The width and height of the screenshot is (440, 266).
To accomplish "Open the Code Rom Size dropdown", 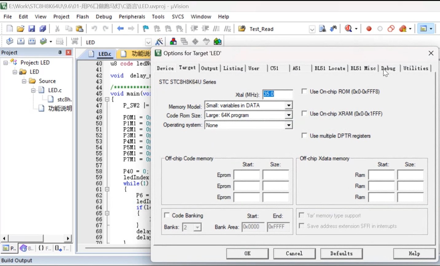I will tap(289, 115).
